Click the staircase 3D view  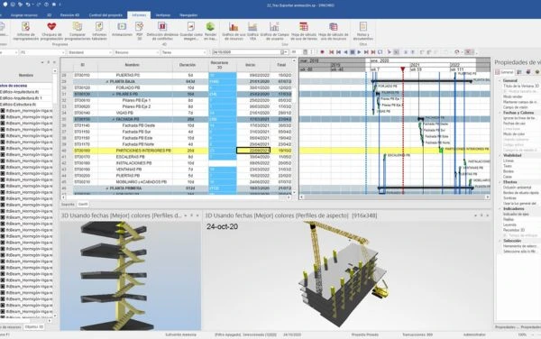click(x=131, y=275)
